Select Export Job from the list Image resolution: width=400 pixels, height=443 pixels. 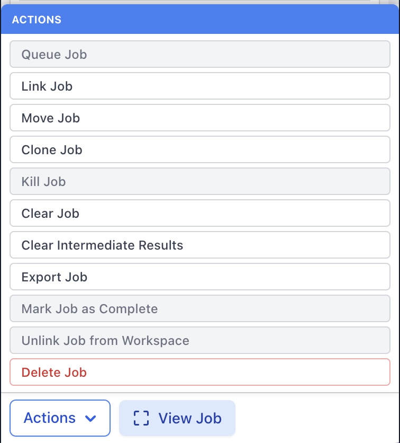point(199,277)
